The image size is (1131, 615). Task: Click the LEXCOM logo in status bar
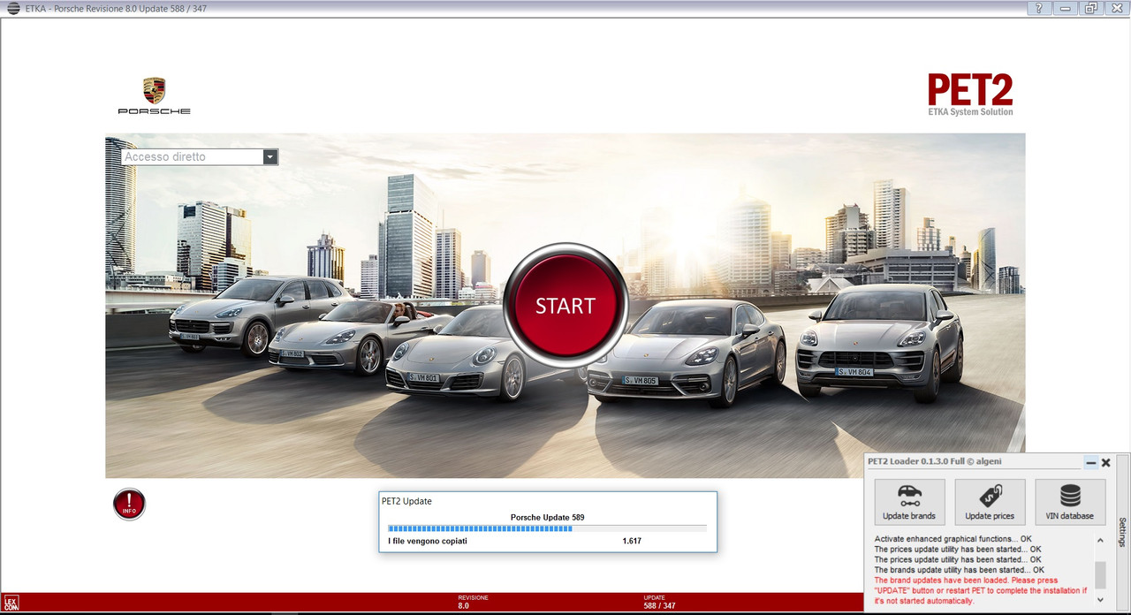point(11,604)
